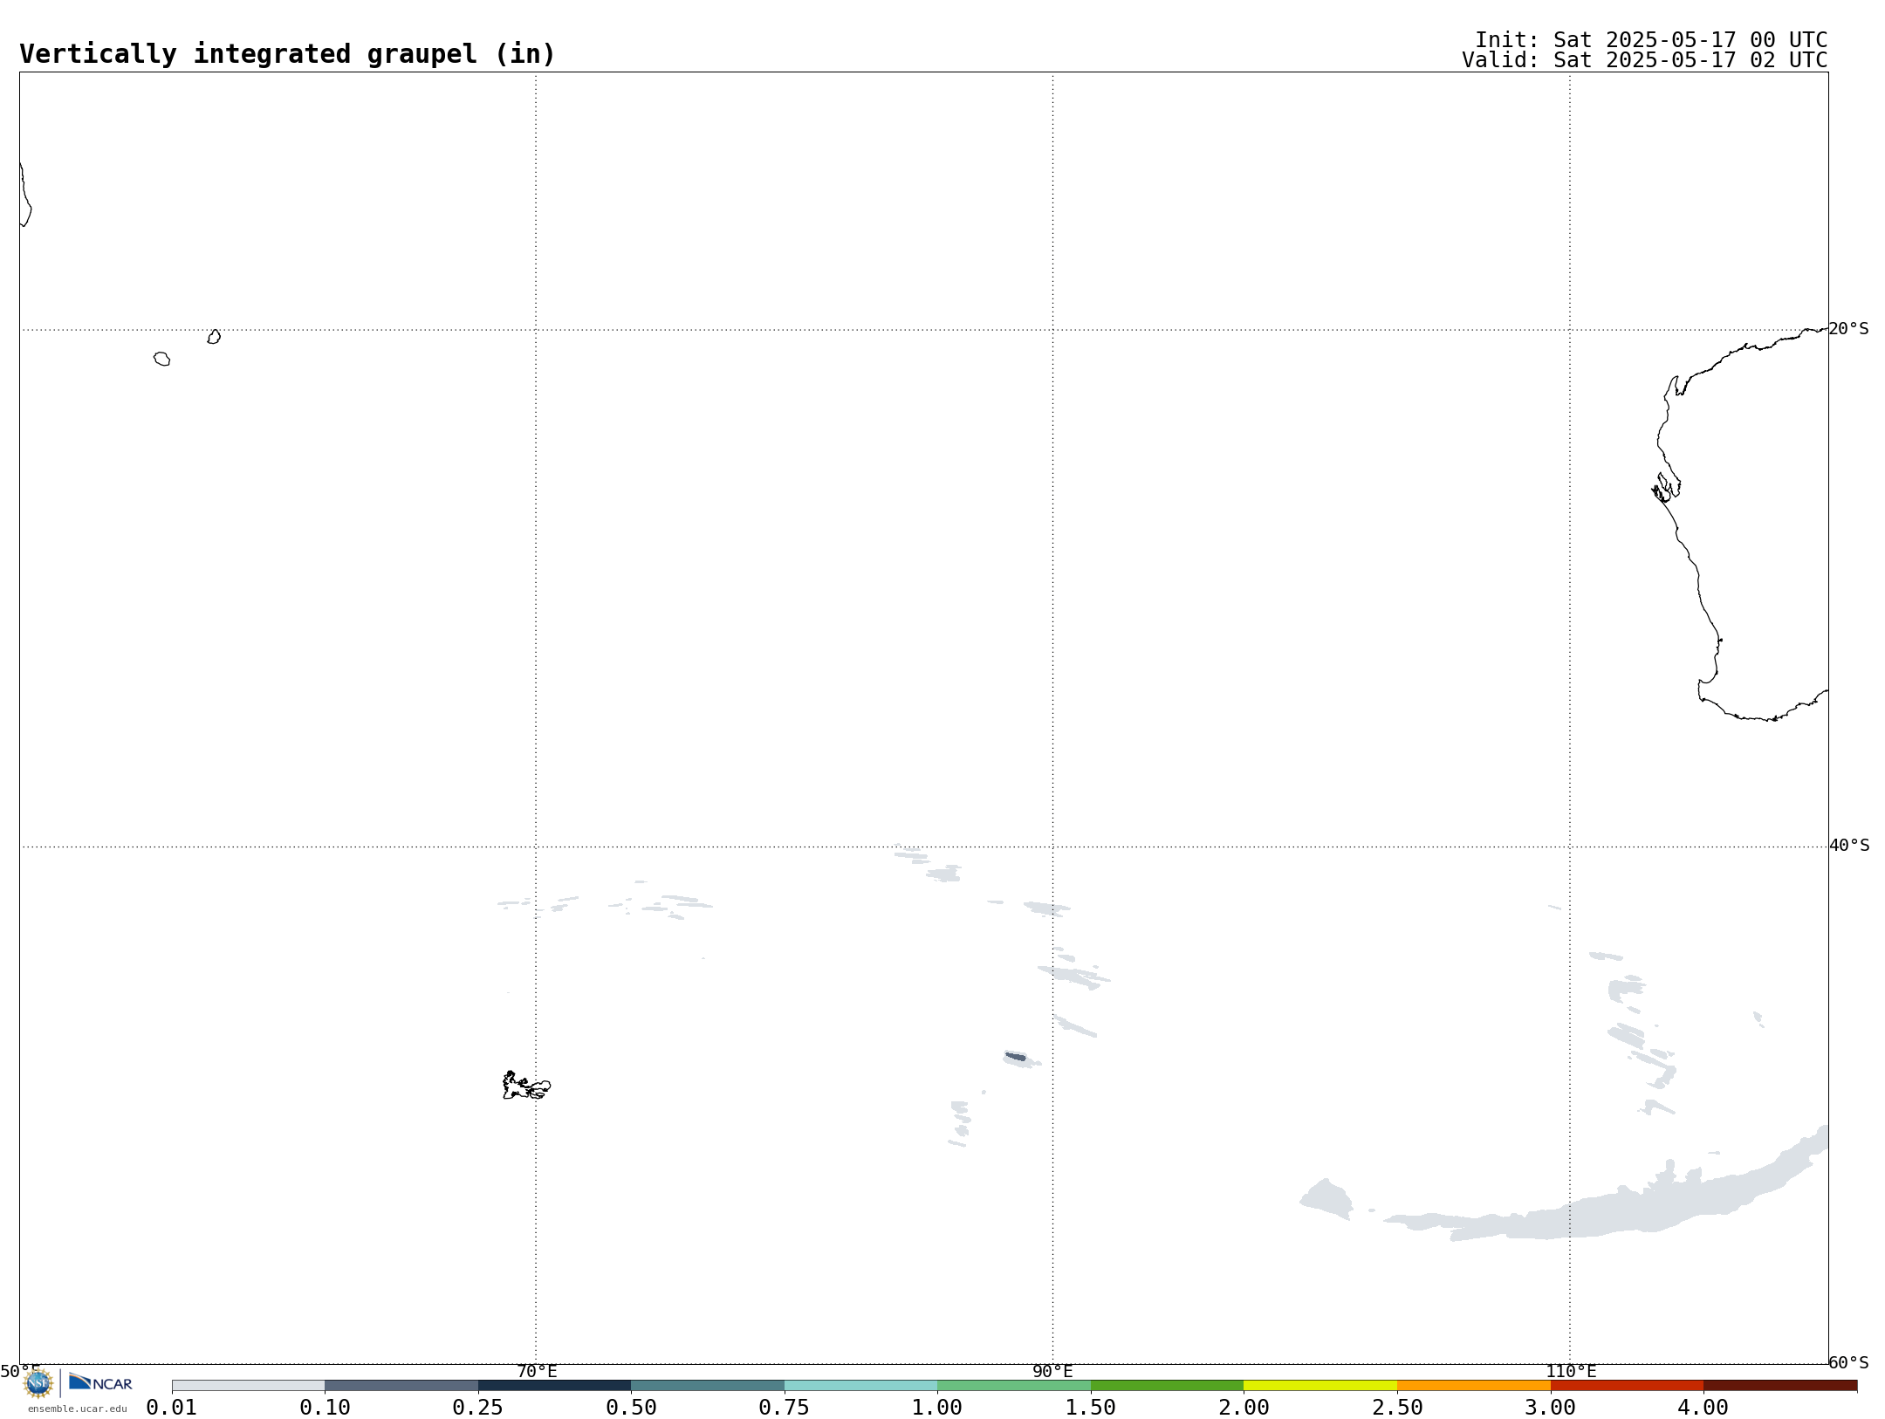Click the 'Vertically integrated graupel (in)' title
Viewport: 1885px width, 1419px height.
click(x=287, y=54)
